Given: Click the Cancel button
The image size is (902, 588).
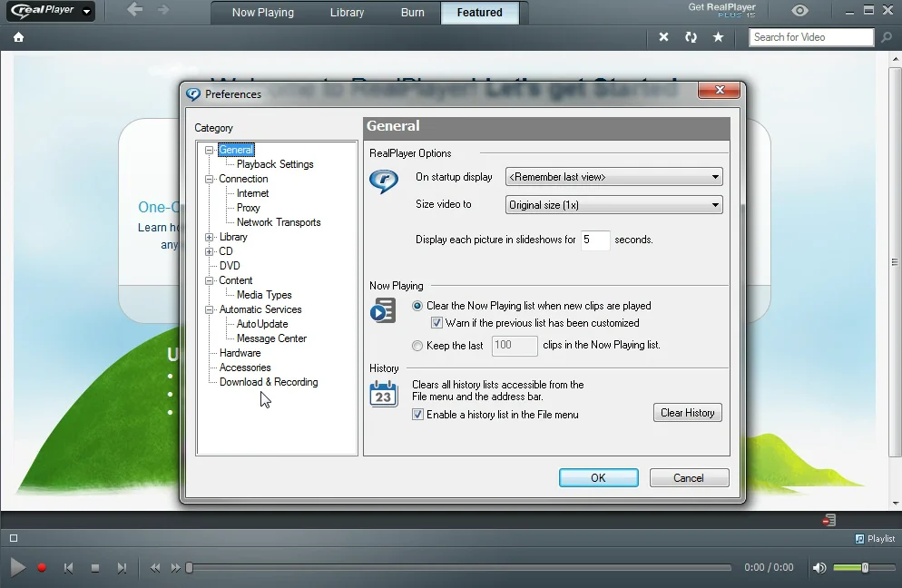Looking at the screenshot, I should click(x=689, y=477).
